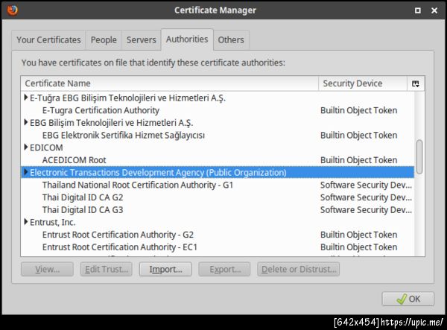
Task: Open the Others tab
Action: [231, 40]
